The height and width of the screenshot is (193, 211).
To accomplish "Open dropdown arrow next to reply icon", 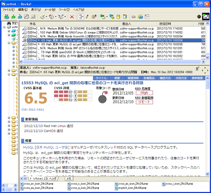I will (x=56, y=16).
